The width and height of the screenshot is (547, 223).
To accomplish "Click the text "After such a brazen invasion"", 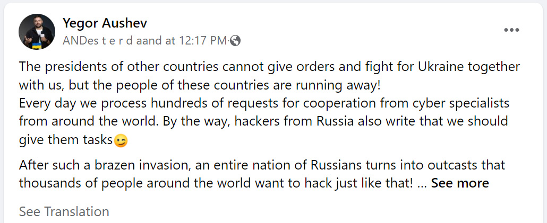I will tap(104, 165).
